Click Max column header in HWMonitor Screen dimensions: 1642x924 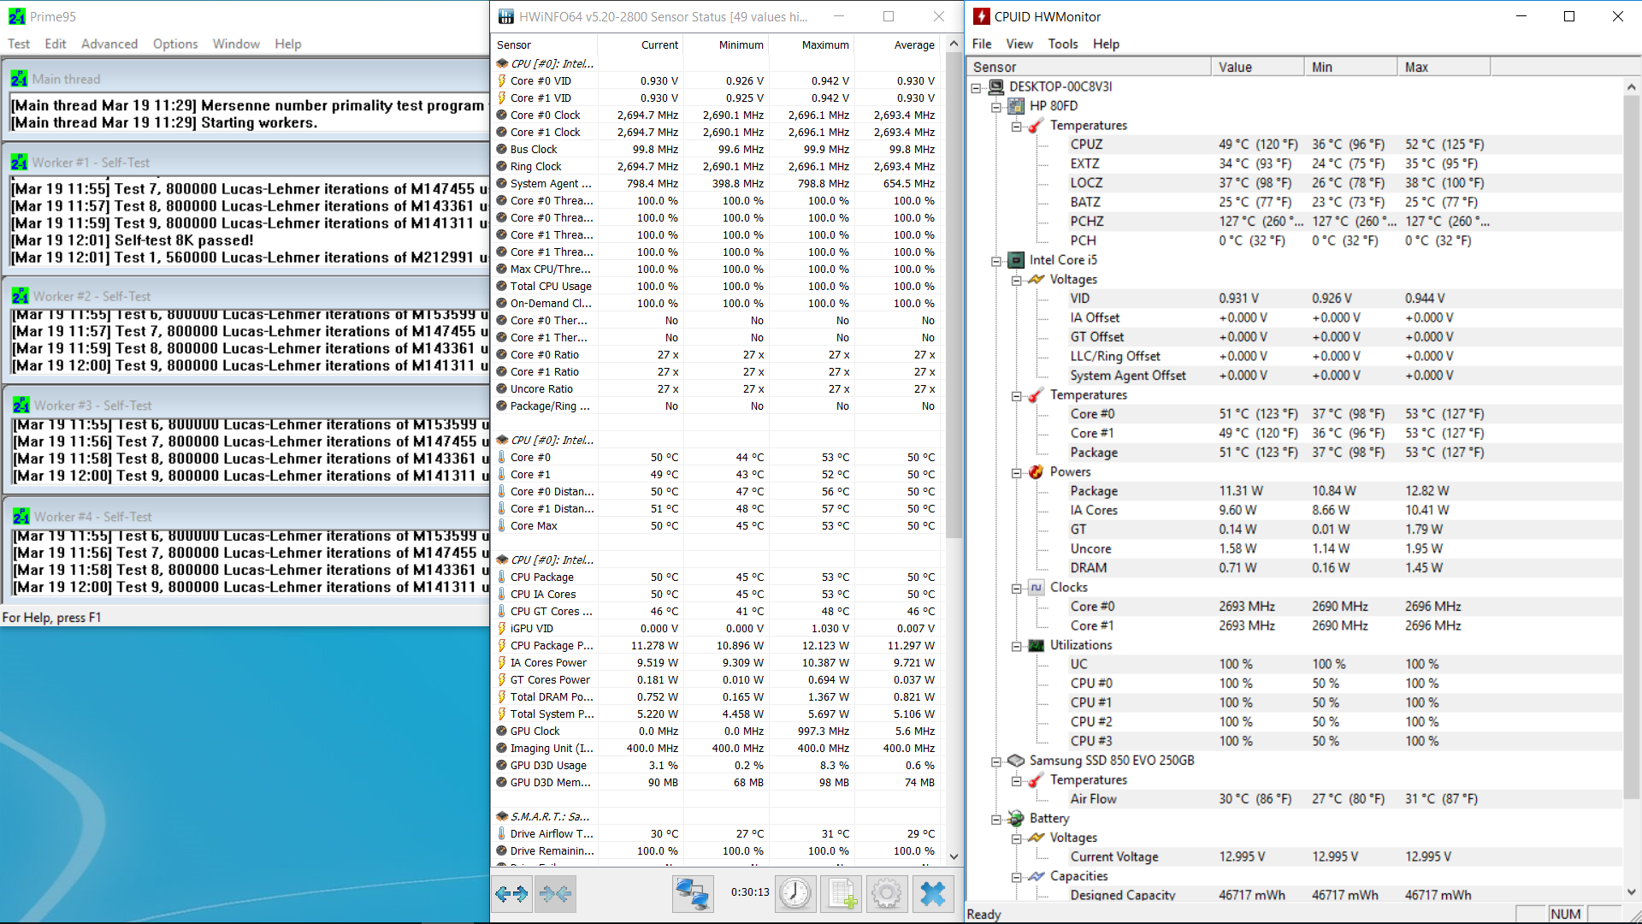click(1444, 67)
